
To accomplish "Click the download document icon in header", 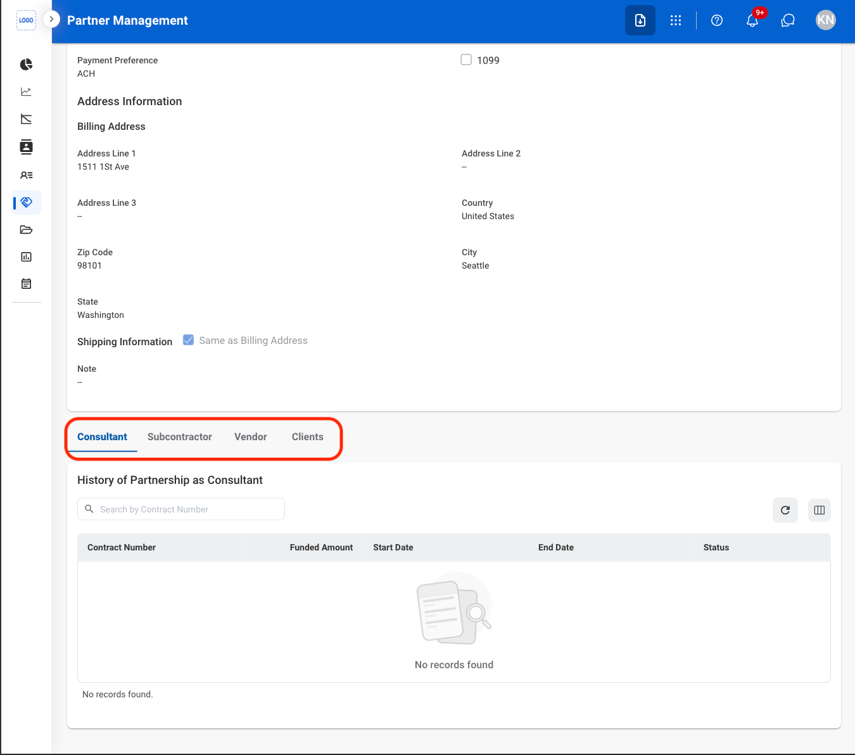I will (x=640, y=20).
